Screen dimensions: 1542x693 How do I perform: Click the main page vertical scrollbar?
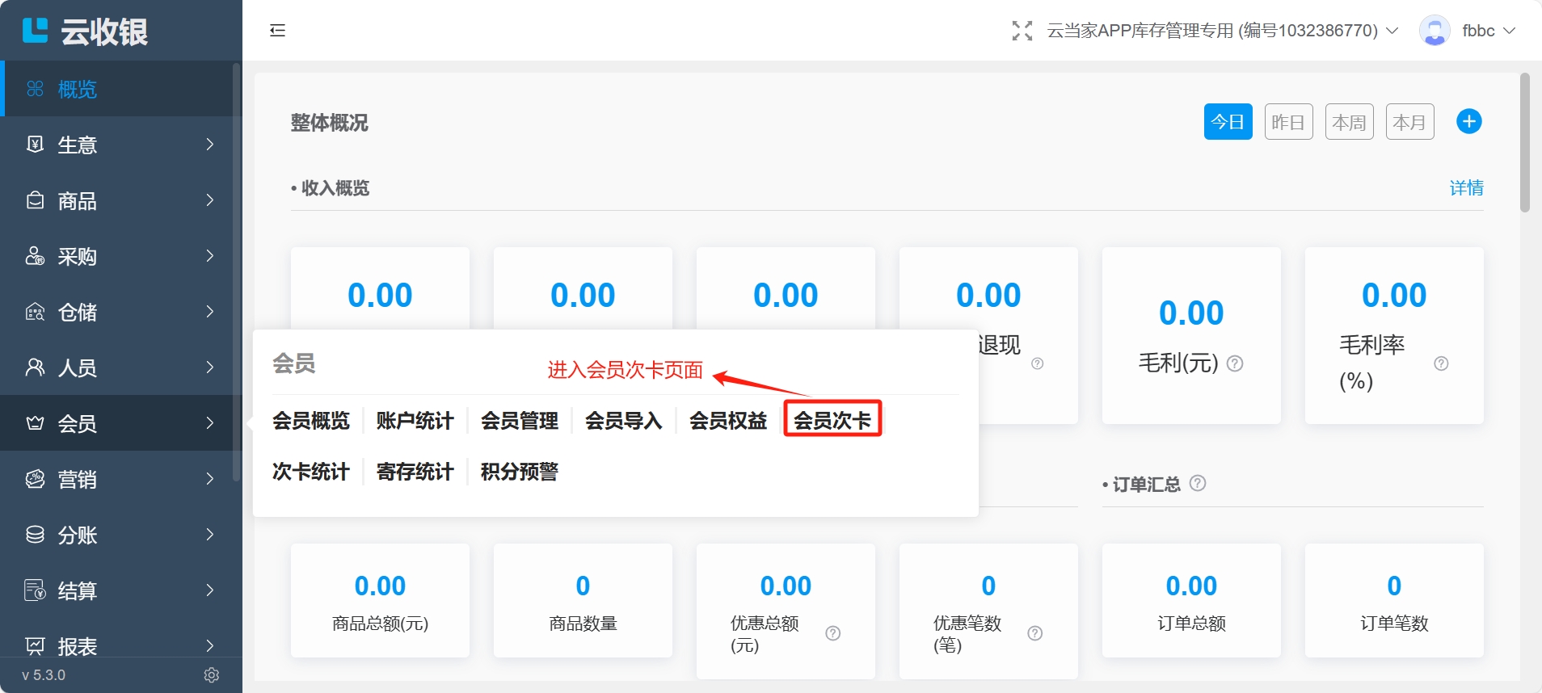(x=1524, y=143)
